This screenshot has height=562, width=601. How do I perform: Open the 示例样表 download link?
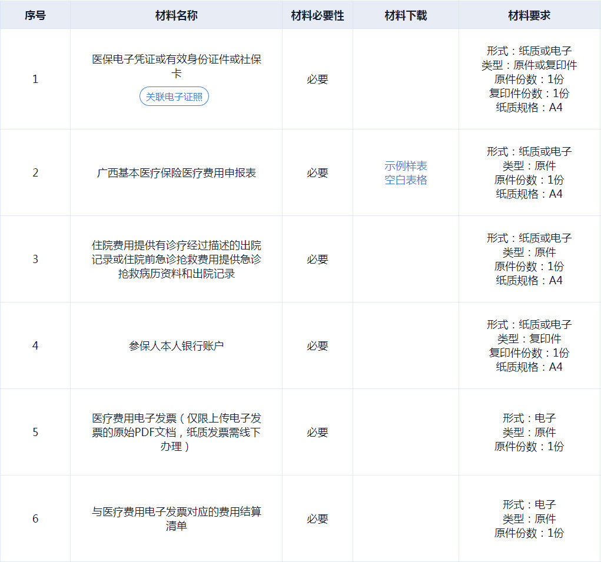(406, 166)
